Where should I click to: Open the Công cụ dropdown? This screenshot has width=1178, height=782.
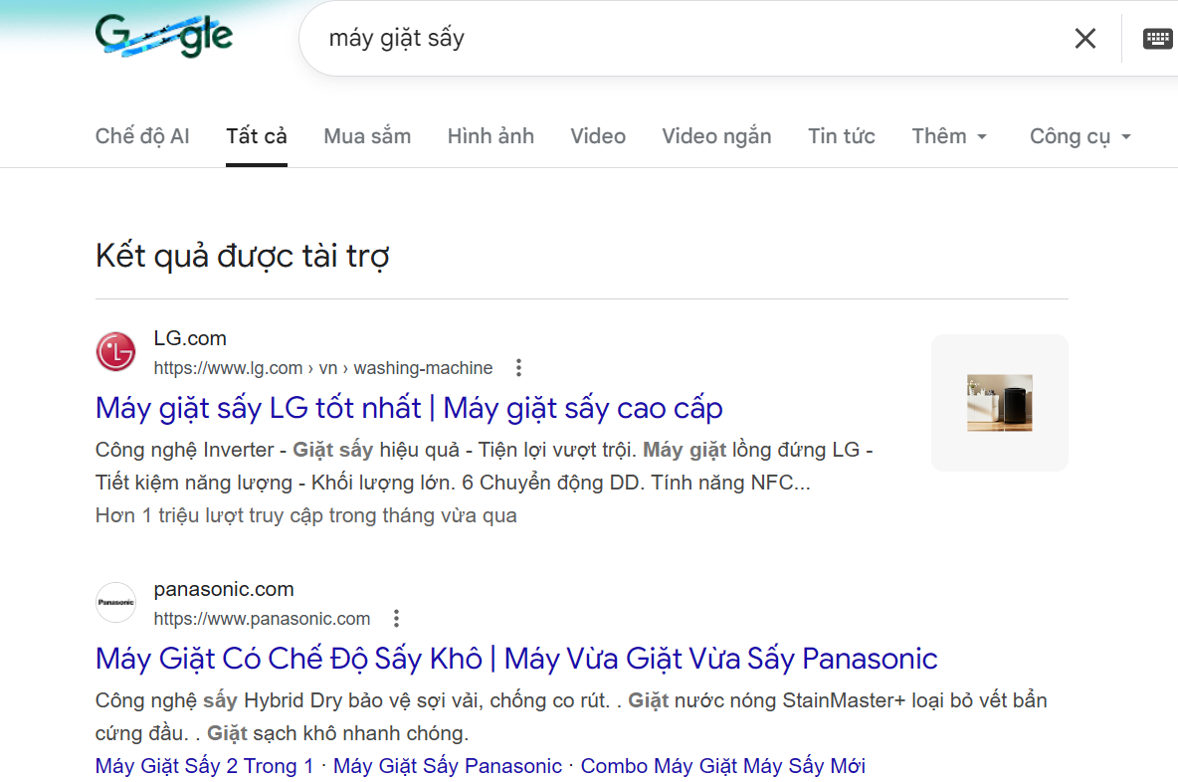pos(1079,135)
